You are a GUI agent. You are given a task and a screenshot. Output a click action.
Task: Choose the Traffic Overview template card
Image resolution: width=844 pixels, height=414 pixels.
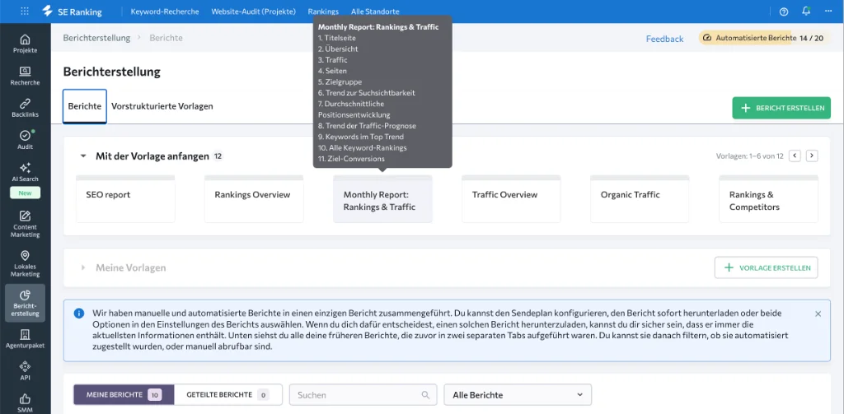[511, 199]
